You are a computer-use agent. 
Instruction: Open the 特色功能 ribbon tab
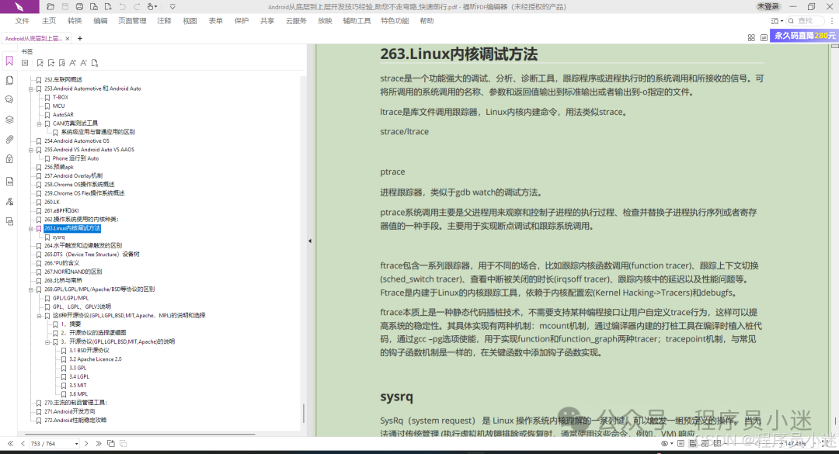point(395,21)
